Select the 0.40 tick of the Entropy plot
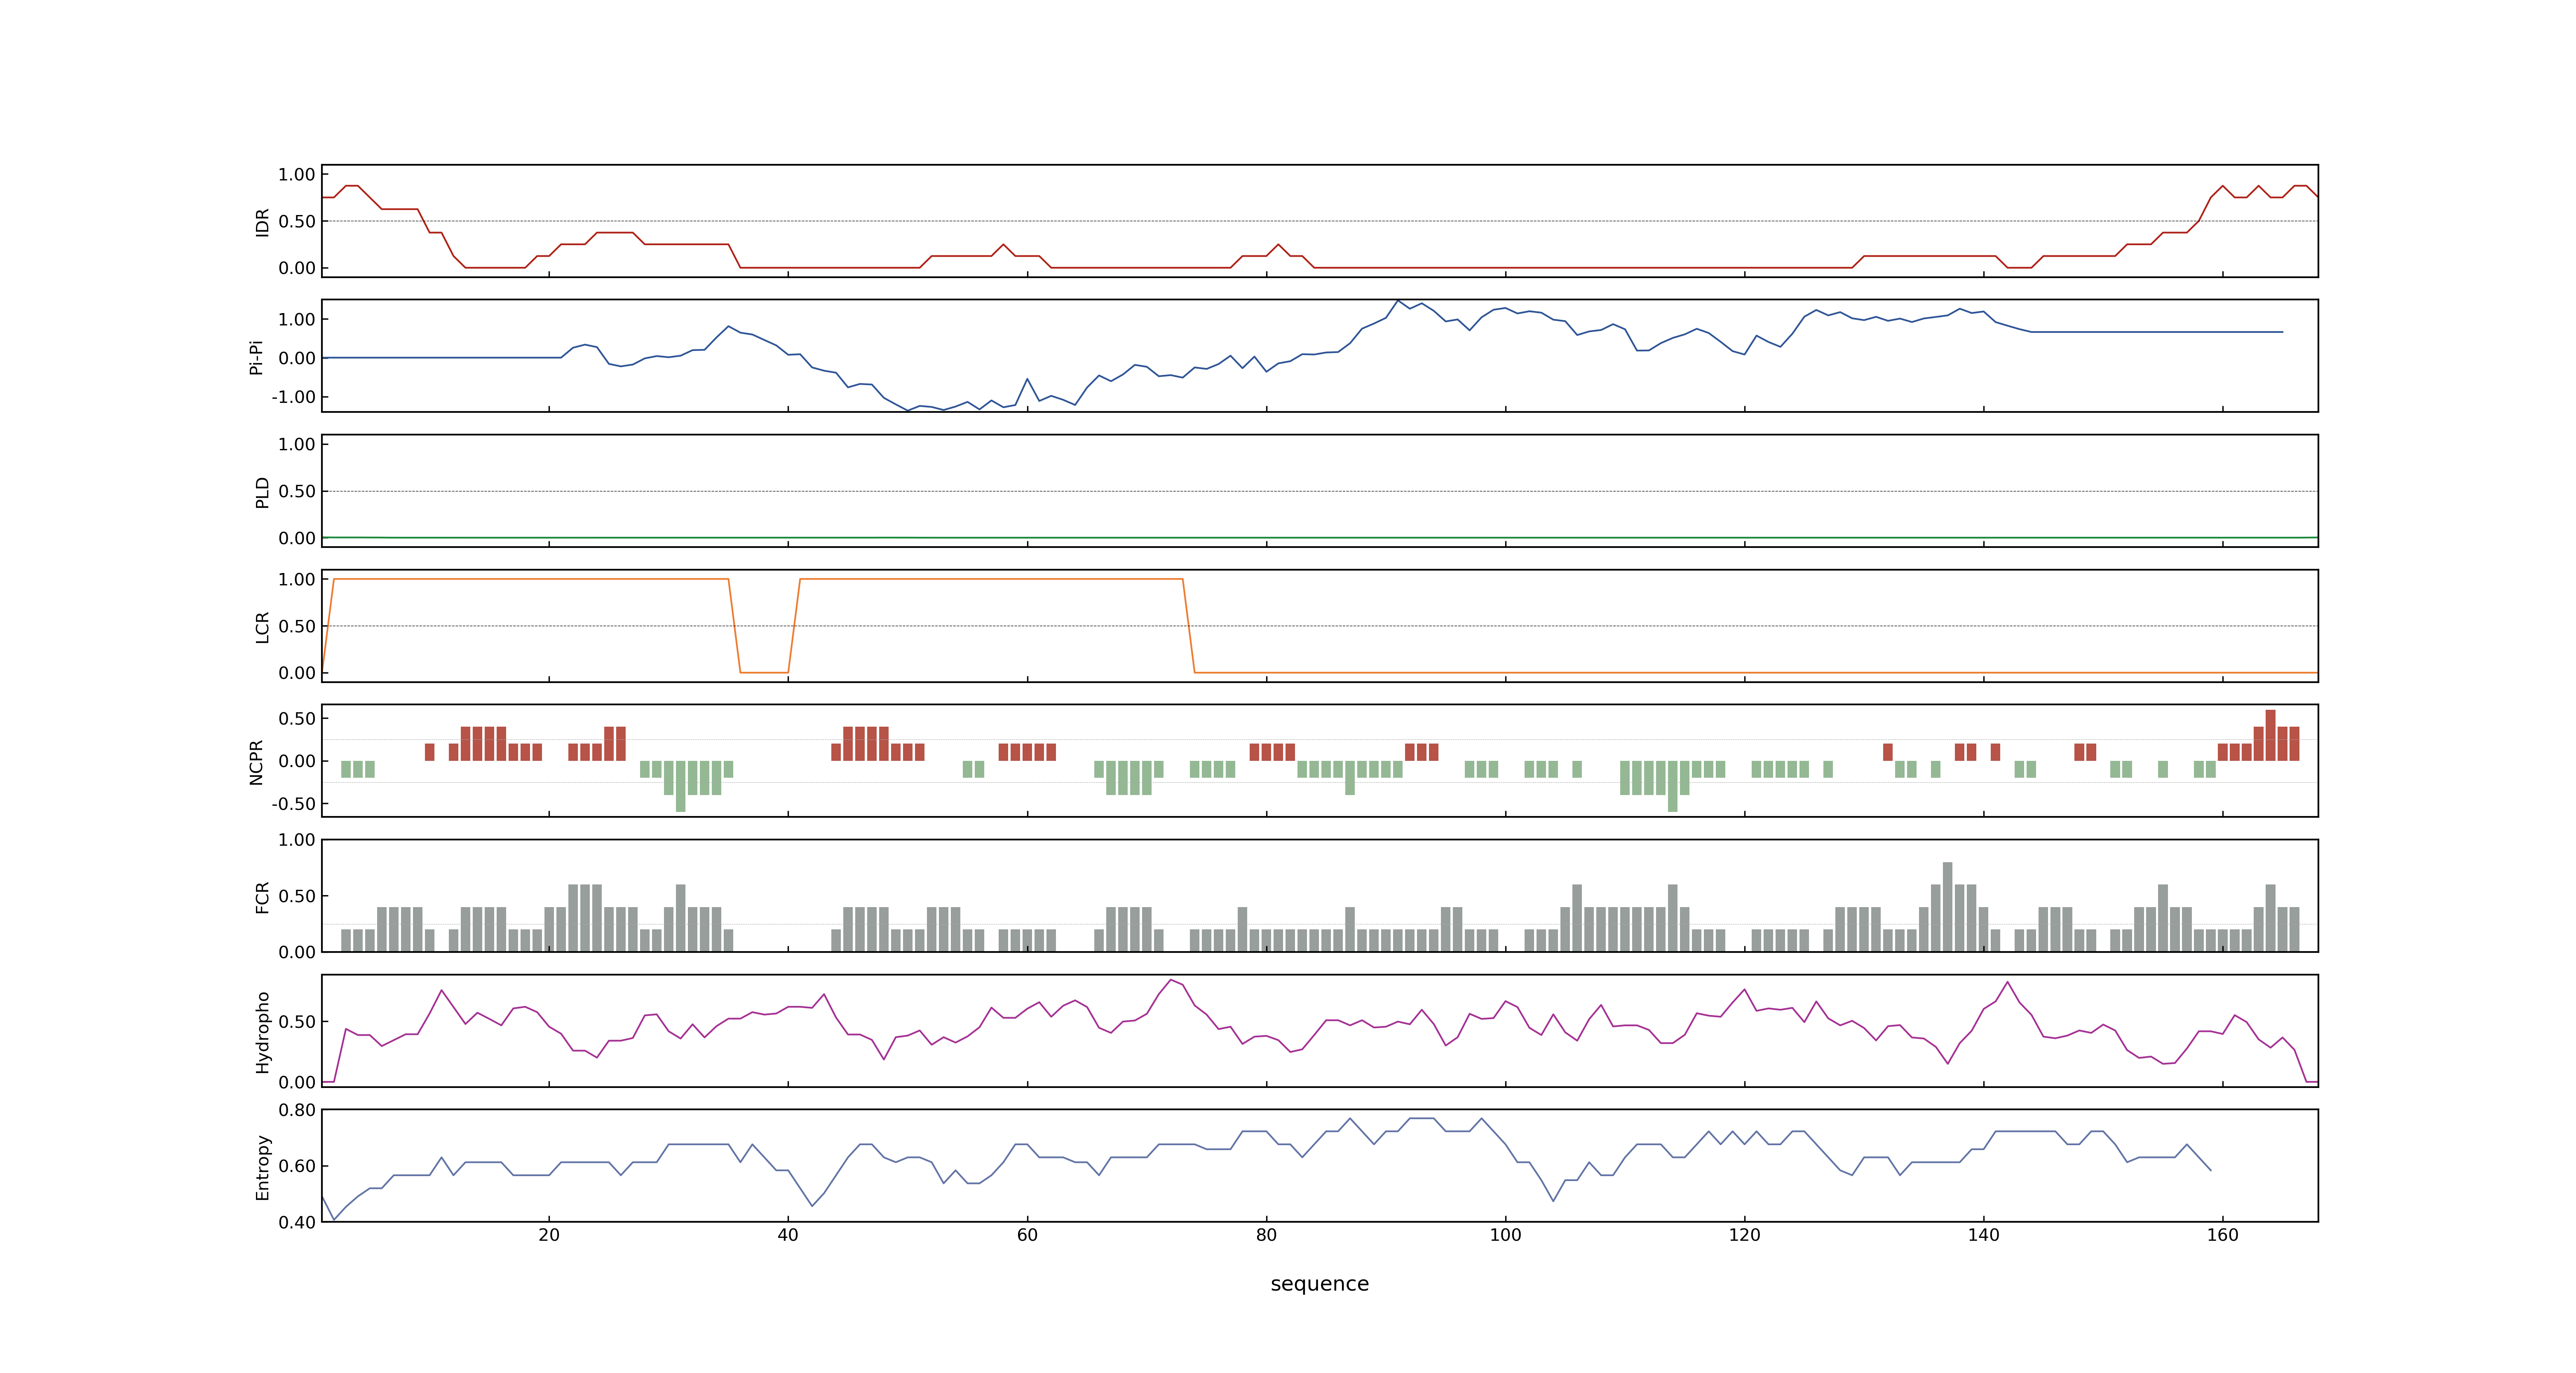 297,1222
